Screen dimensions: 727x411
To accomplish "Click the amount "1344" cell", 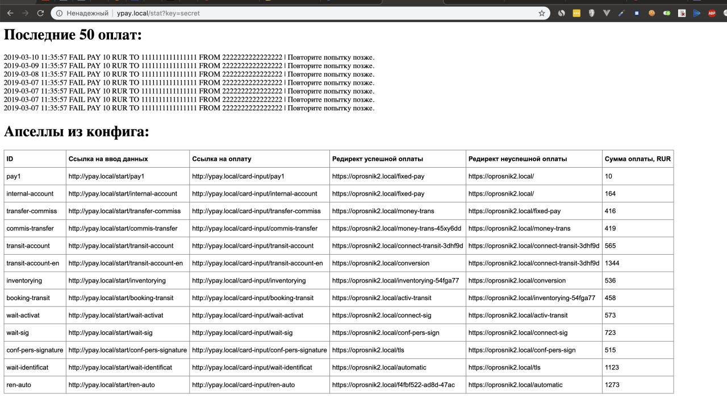I will pyautogui.click(x=638, y=263).
